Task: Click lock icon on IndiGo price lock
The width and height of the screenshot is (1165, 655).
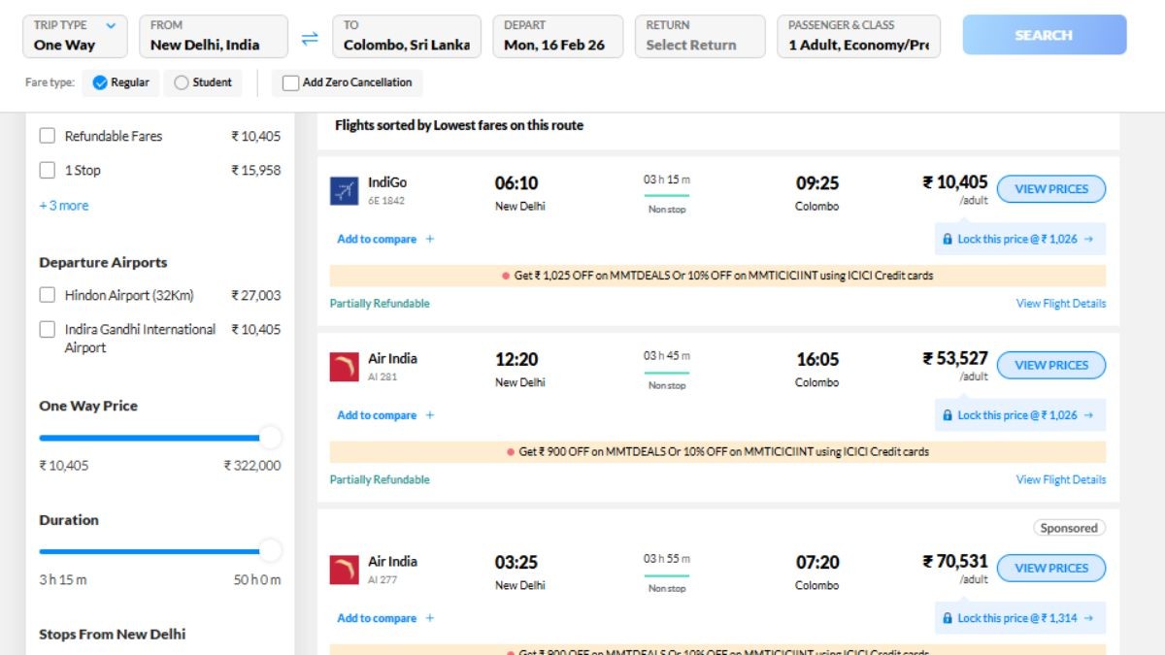Action: pos(948,239)
